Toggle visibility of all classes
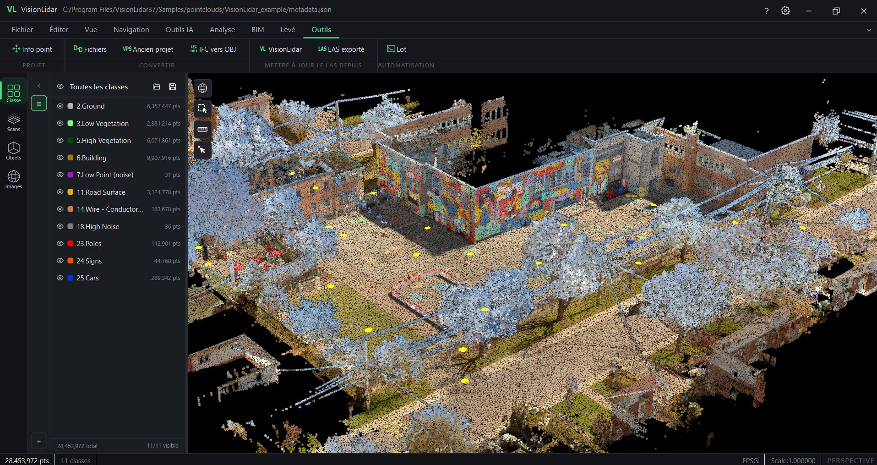This screenshot has height=465, width=877. click(x=60, y=87)
